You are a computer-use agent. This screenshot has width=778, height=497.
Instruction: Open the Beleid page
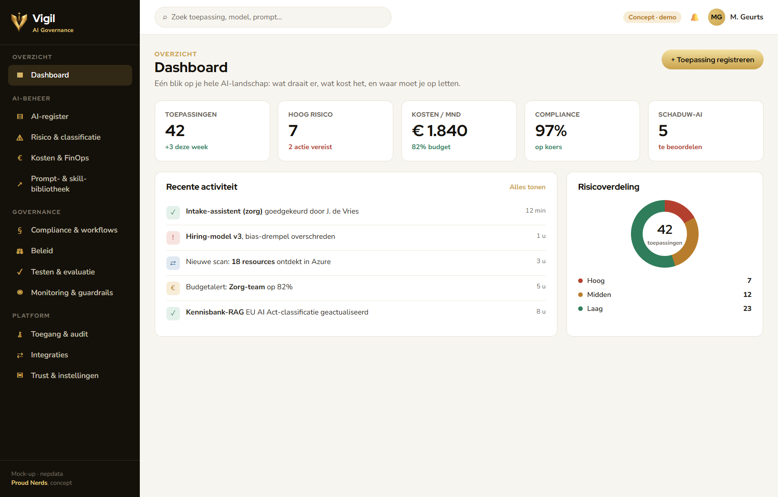coord(70,251)
